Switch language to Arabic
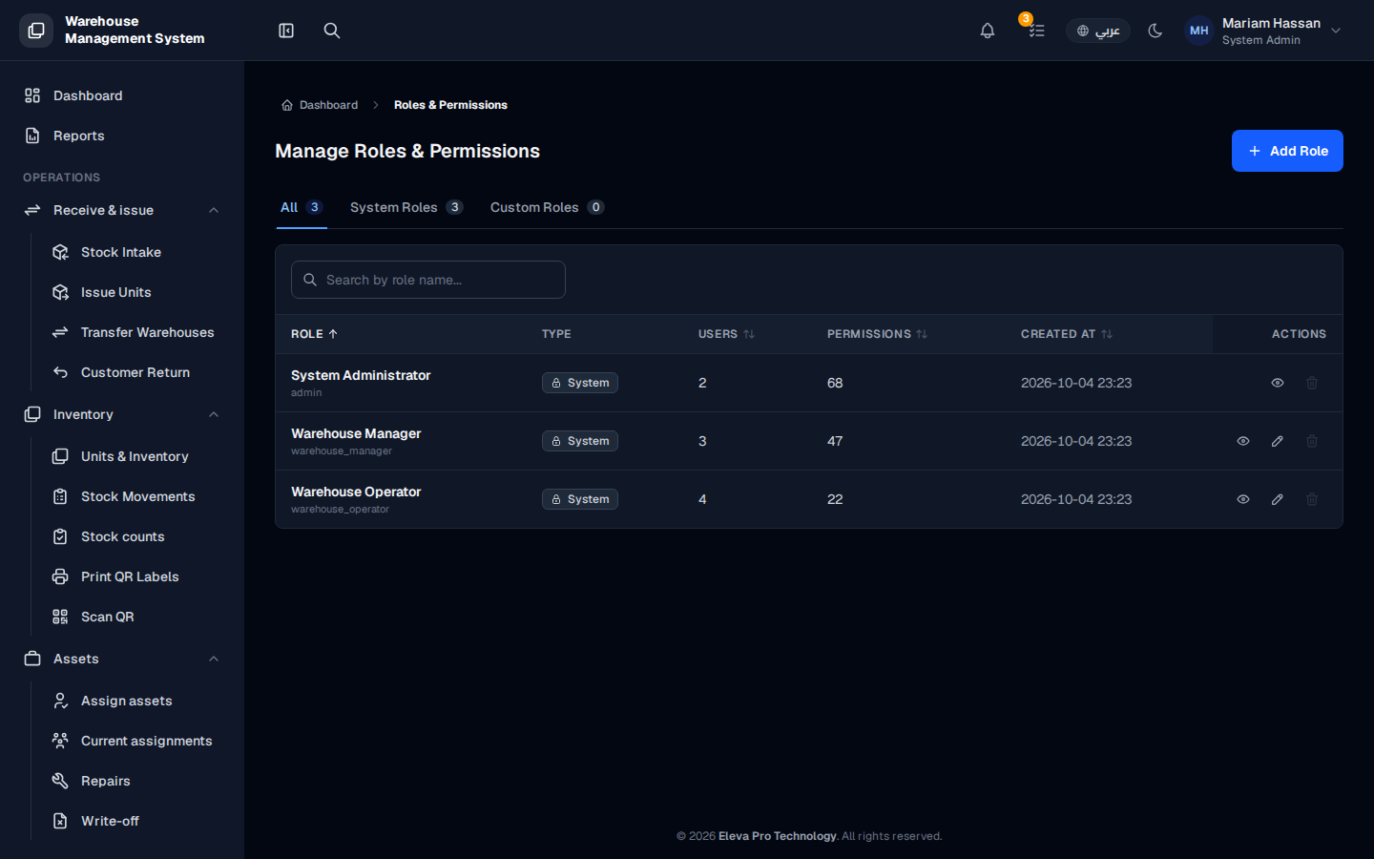Viewport: 1374px width, 859px height. tap(1098, 31)
